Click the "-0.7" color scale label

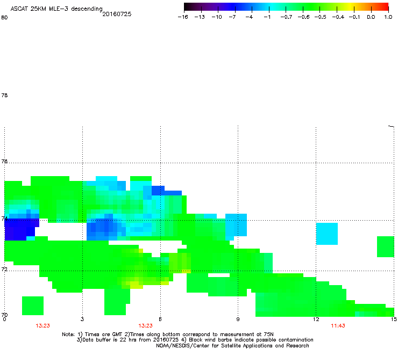[x=286, y=17]
